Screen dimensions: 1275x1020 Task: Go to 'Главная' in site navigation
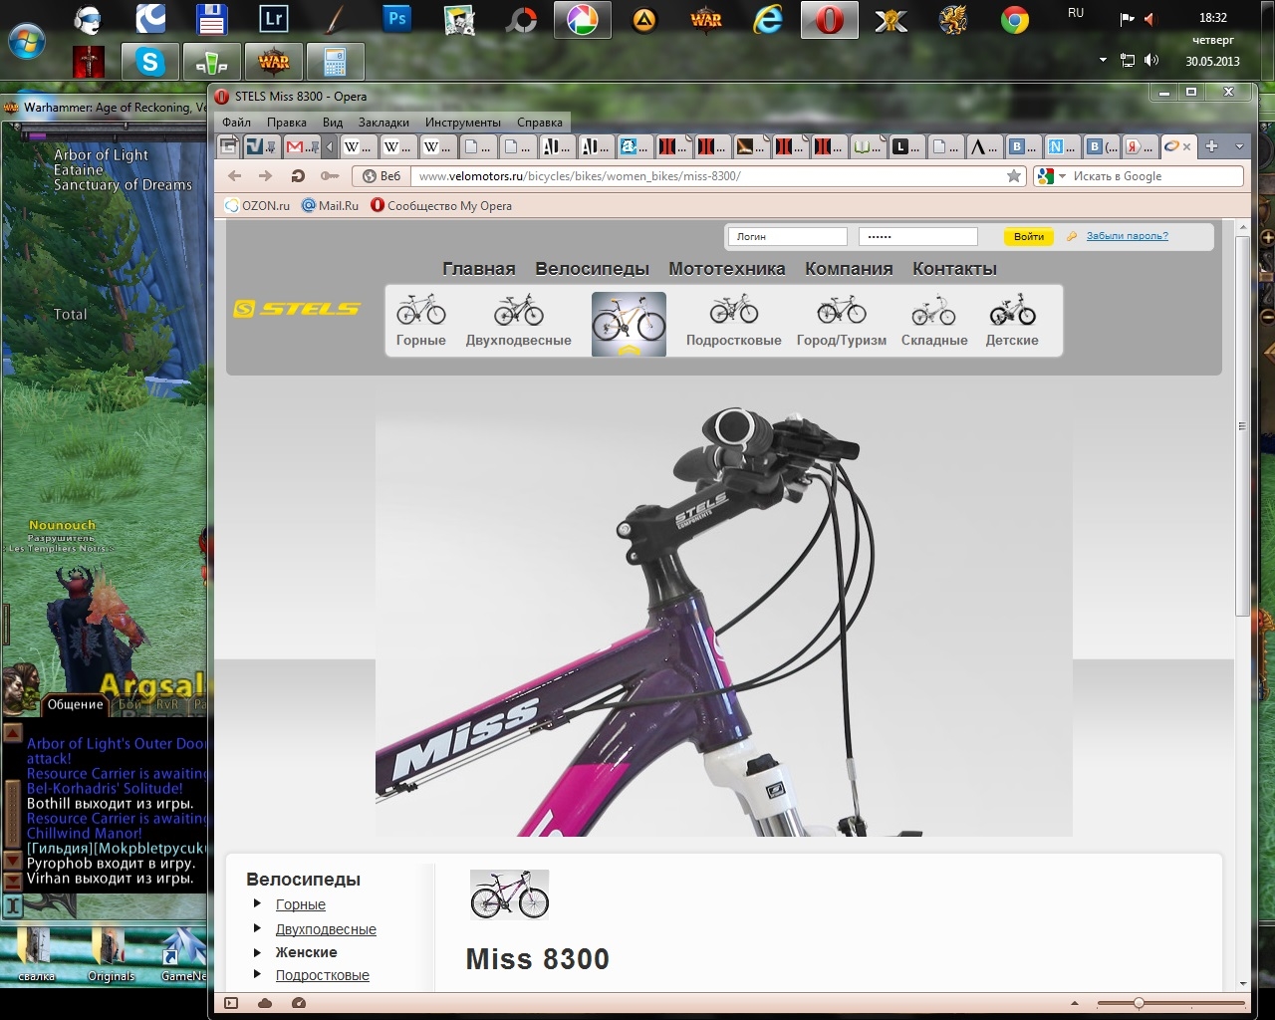479,269
